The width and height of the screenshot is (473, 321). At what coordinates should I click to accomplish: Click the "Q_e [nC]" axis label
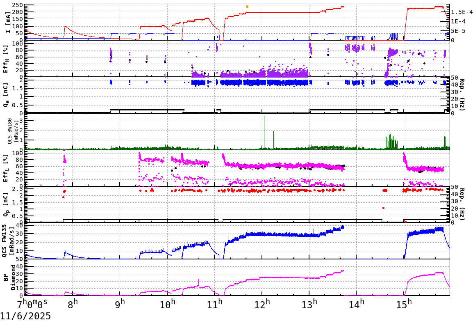coord(5,95)
